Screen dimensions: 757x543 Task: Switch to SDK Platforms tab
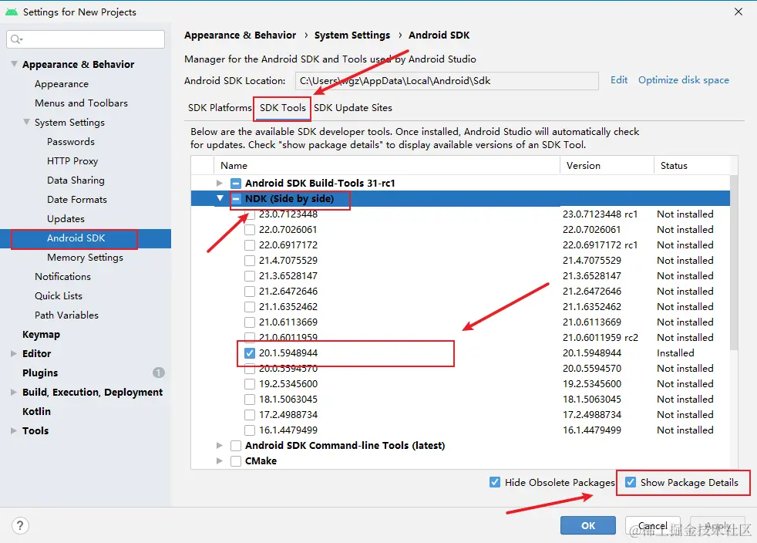pyautogui.click(x=220, y=108)
